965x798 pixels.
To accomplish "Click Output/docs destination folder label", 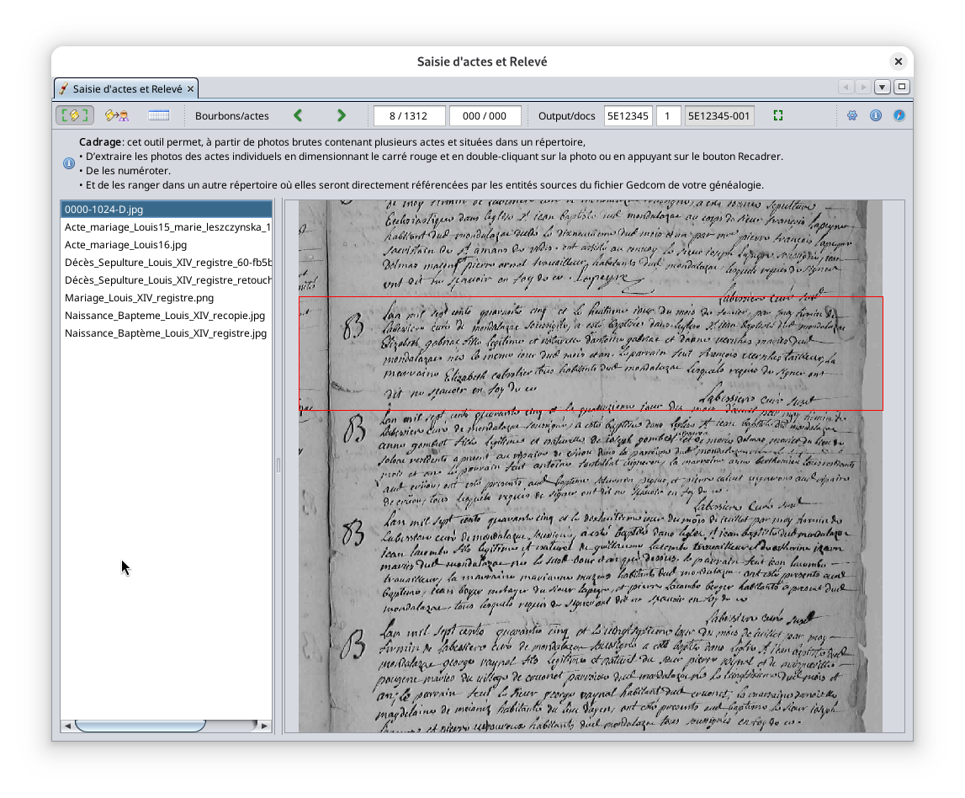I will (567, 116).
